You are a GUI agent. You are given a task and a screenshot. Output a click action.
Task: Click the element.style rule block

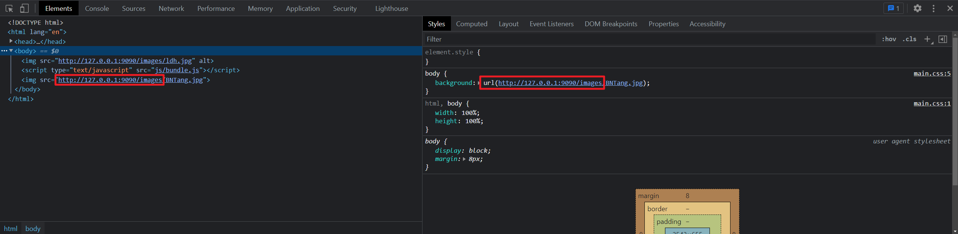(687, 57)
